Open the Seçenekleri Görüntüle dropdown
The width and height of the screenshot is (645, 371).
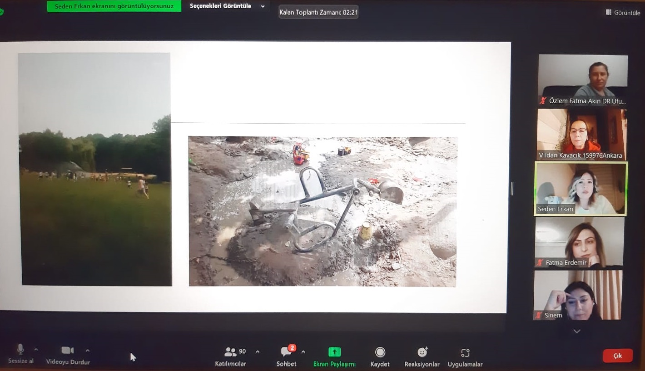[x=227, y=6]
